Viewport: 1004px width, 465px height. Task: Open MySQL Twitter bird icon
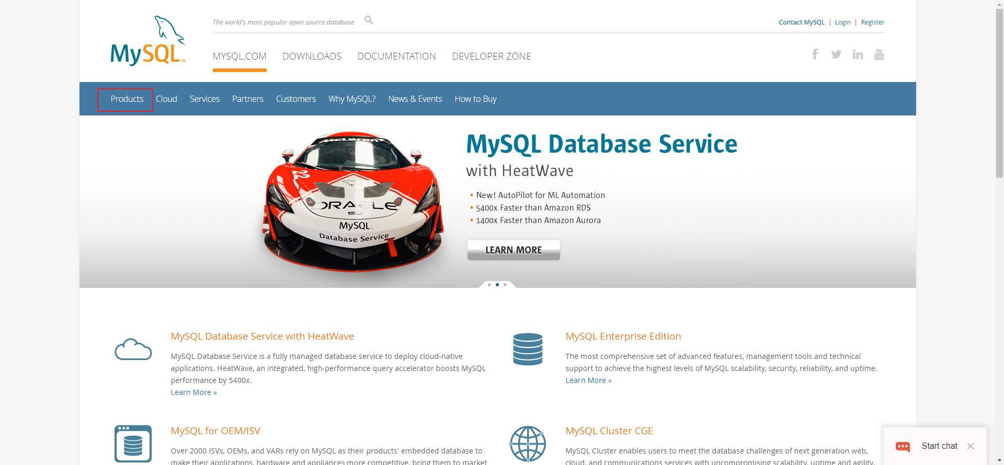pyautogui.click(x=836, y=54)
